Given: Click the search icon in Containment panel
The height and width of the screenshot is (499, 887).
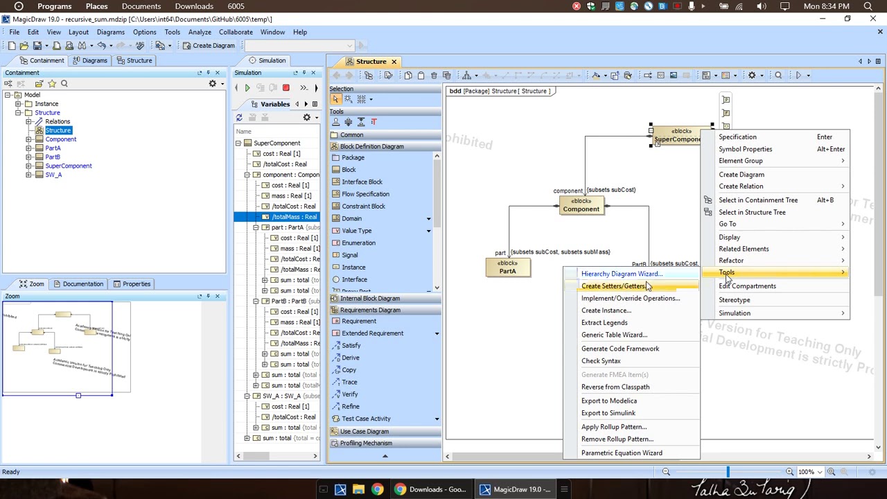Looking at the screenshot, I should point(64,84).
